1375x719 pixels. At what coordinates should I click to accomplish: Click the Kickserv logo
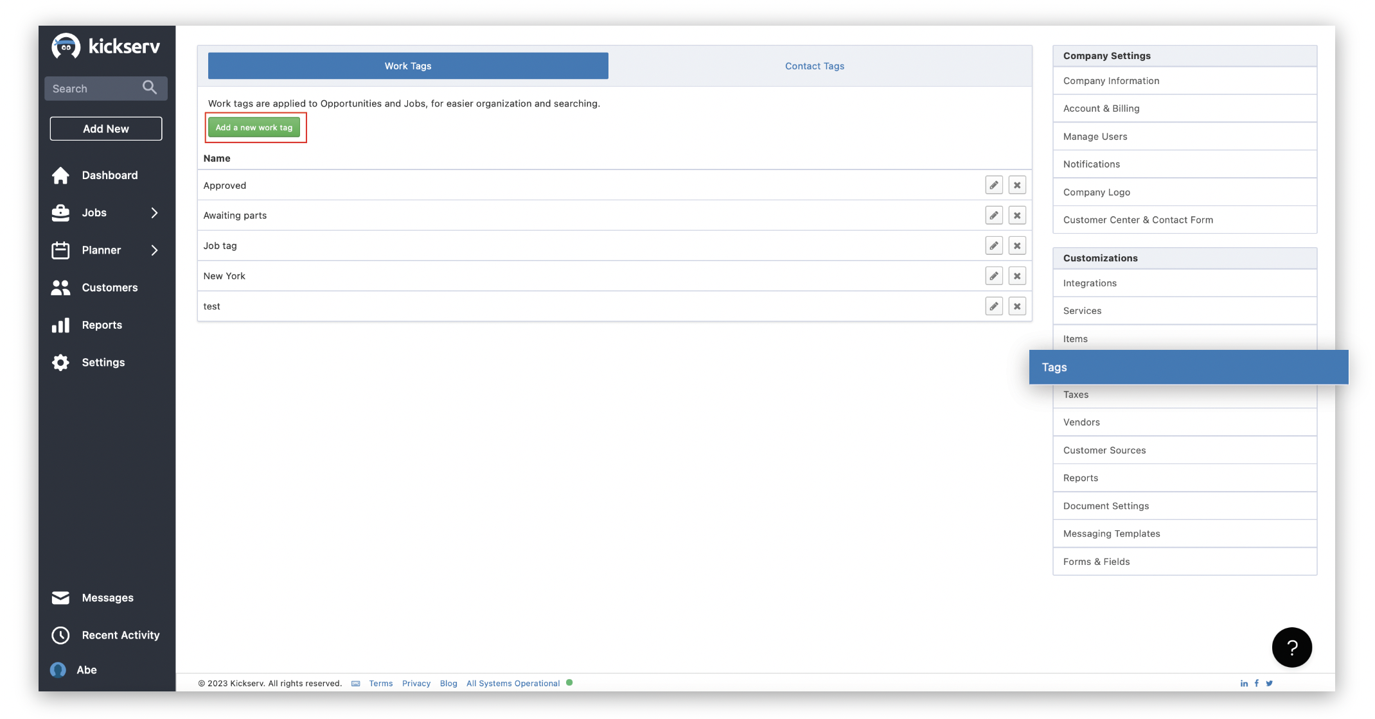click(106, 46)
